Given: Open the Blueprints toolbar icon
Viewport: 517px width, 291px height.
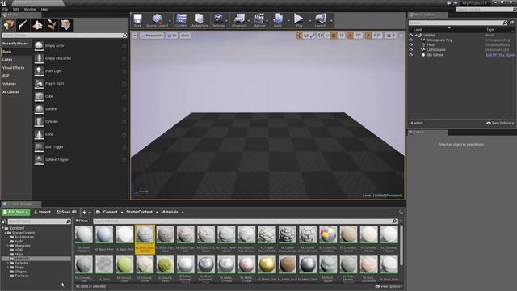Looking at the screenshot, I should click(239, 20).
